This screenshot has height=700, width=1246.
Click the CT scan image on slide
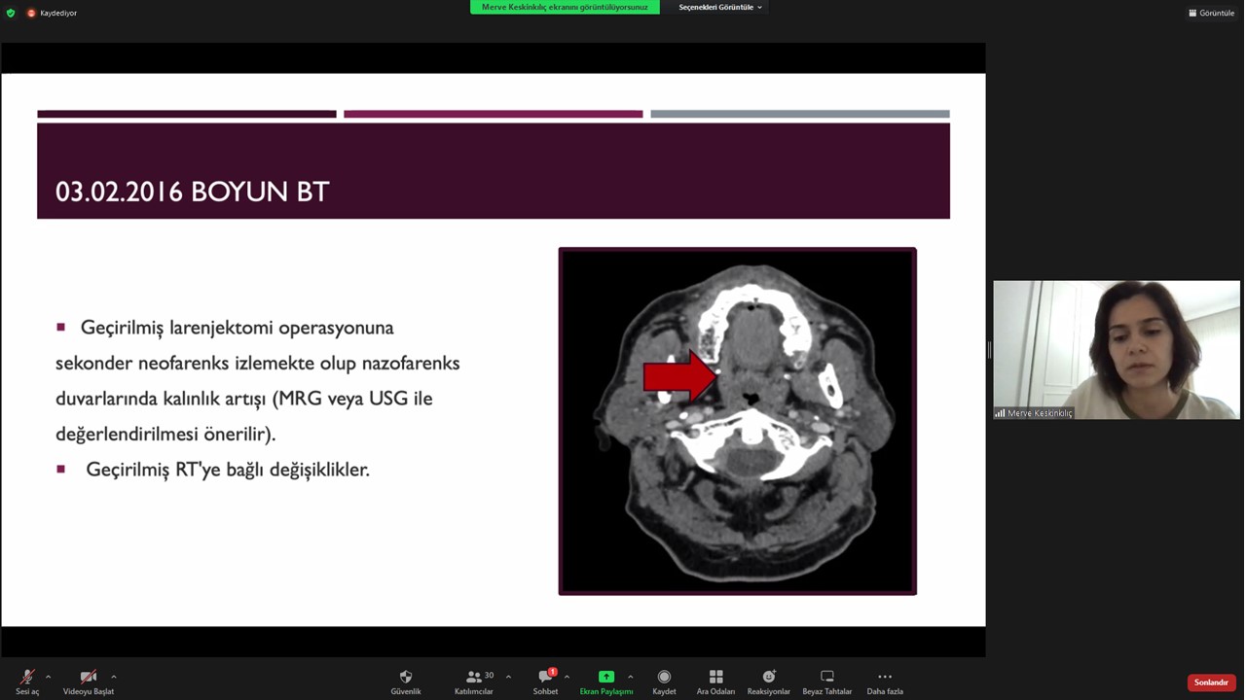click(737, 421)
